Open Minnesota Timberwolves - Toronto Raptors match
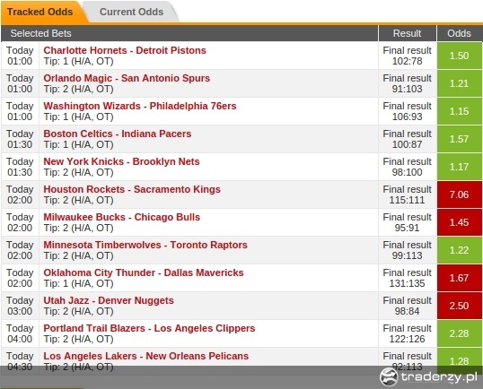Image resolution: width=483 pixels, height=389 pixels. click(145, 245)
